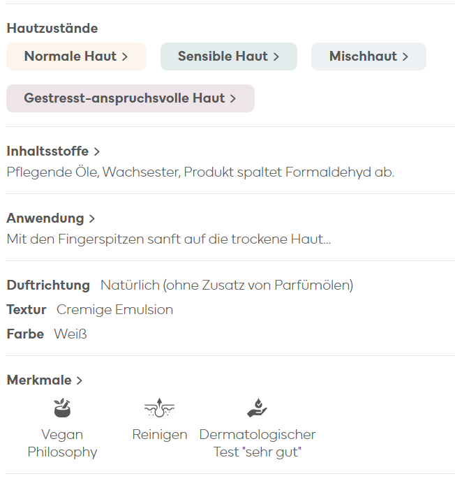Click the Vegan Philosophy mortar icon
The height and width of the screenshot is (483, 455).
pyautogui.click(x=62, y=408)
